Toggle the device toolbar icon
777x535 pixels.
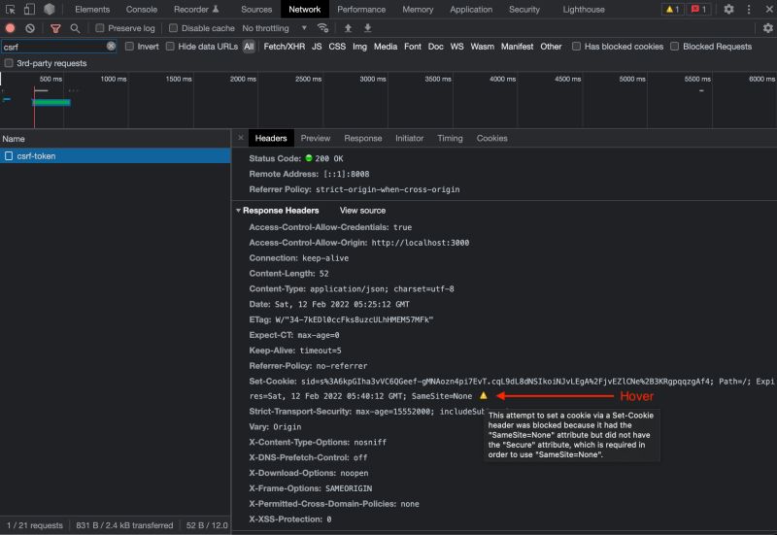coord(30,9)
